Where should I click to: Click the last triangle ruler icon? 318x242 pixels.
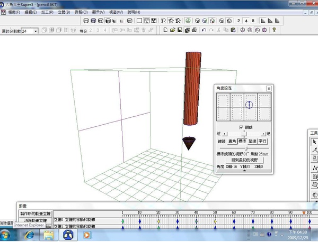[x=277, y=21]
